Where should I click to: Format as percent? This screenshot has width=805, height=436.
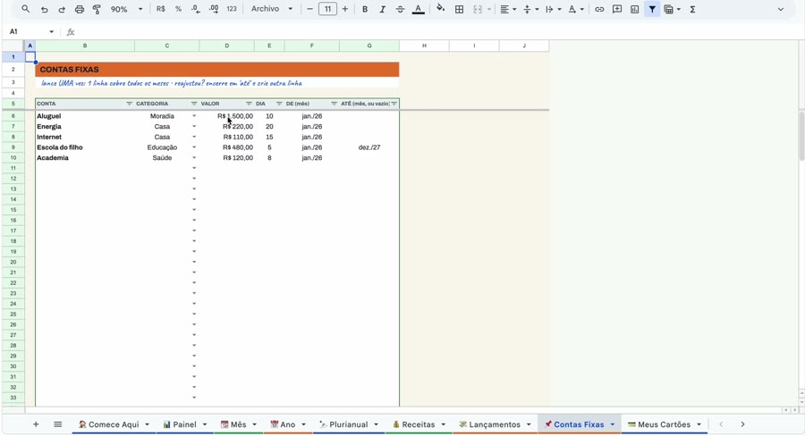tap(178, 9)
